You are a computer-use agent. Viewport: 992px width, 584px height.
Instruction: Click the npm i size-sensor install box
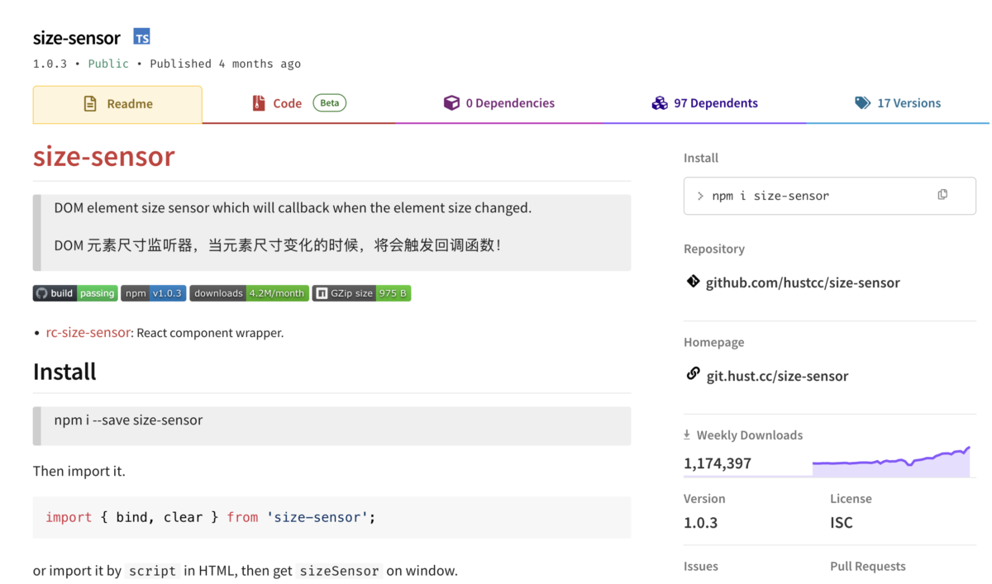(x=830, y=196)
